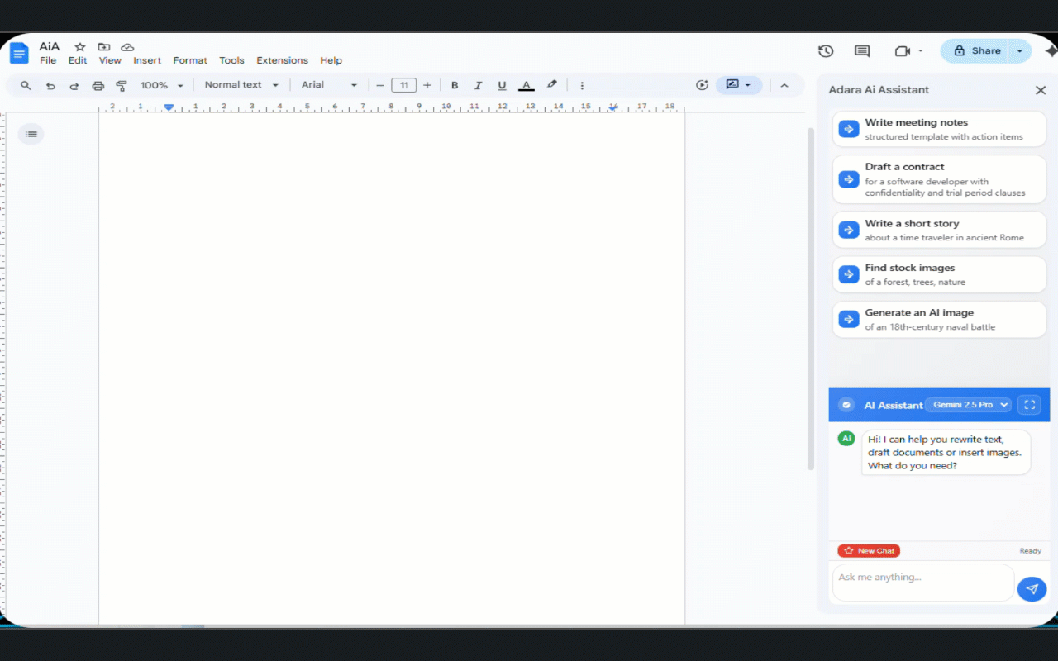Undo the last action

pos(50,85)
